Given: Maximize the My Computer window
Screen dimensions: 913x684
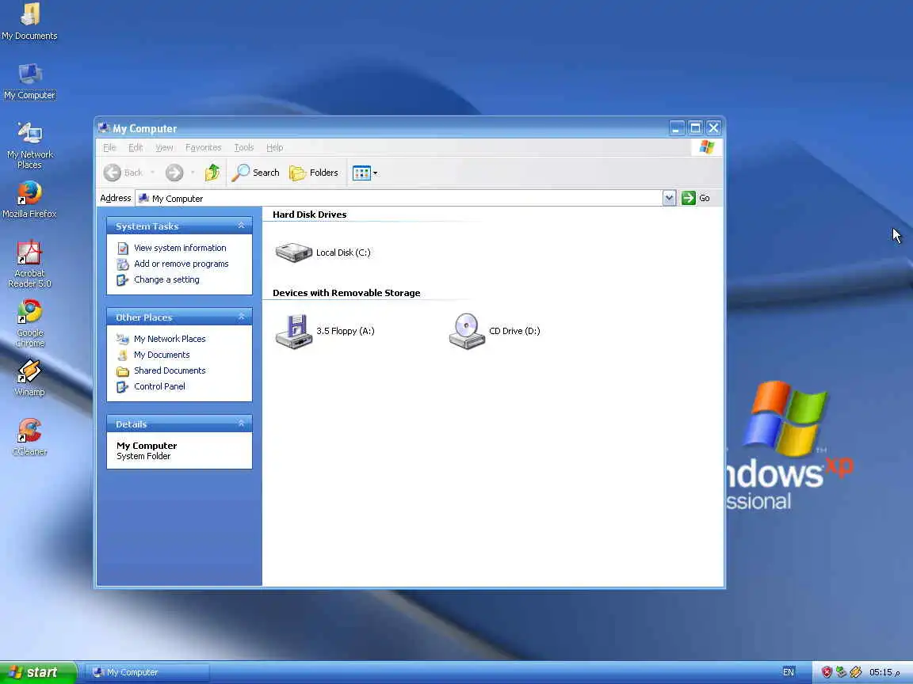Looking at the screenshot, I should (x=695, y=128).
